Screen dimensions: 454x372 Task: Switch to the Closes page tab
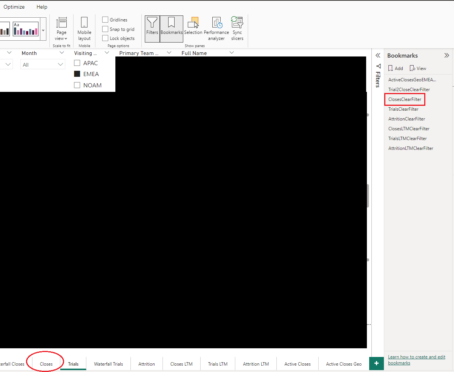46,364
